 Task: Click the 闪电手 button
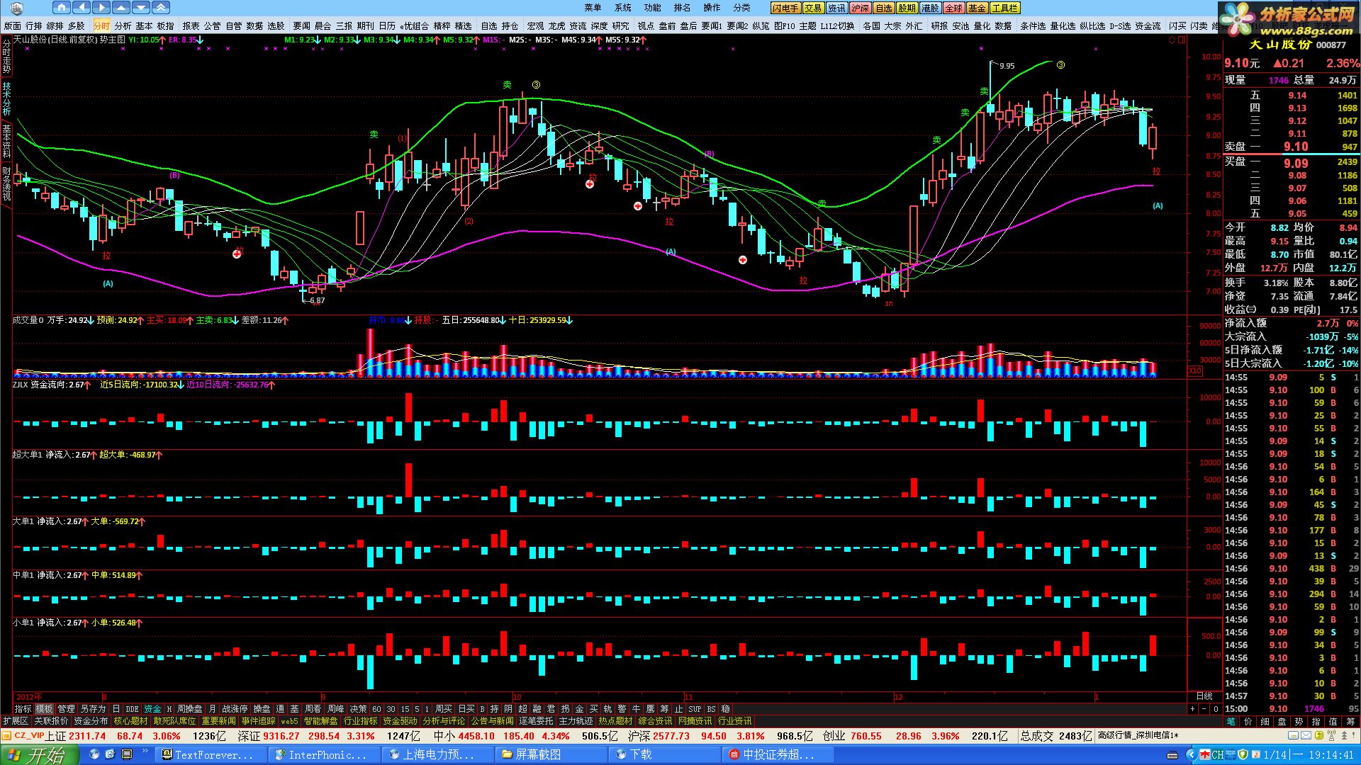(x=786, y=8)
